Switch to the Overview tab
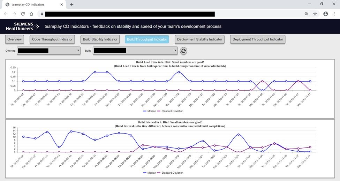340x181 pixels. pos(15,39)
